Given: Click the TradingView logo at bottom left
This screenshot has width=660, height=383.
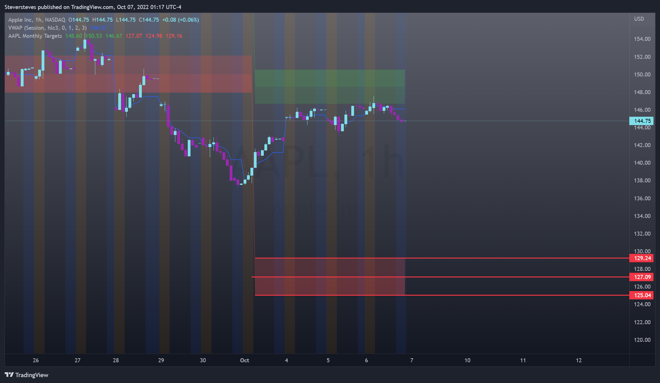Looking at the screenshot, I should pyautogui.click(x=27, y=375).
